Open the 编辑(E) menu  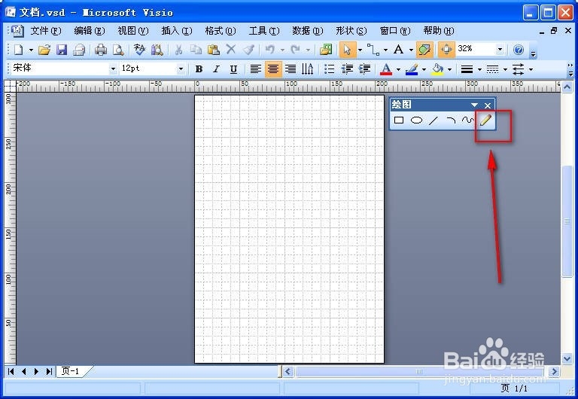pyautogui.click(x=90, y=31)
